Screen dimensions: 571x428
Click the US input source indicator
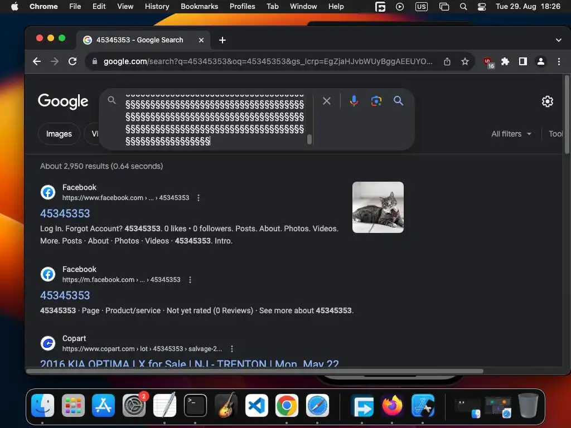click(x=422, y=7)
